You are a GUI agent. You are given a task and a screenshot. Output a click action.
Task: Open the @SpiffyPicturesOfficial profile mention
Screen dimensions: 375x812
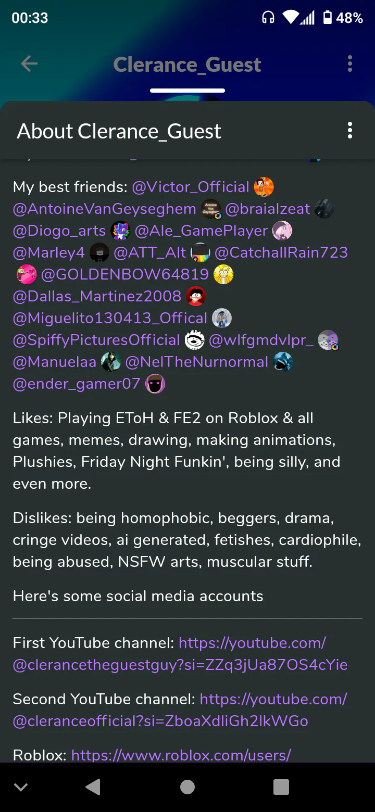pyautogui.click(x=96, y=340)
